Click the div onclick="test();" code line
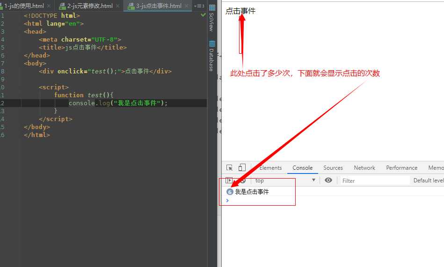 [x=105, y=72]
